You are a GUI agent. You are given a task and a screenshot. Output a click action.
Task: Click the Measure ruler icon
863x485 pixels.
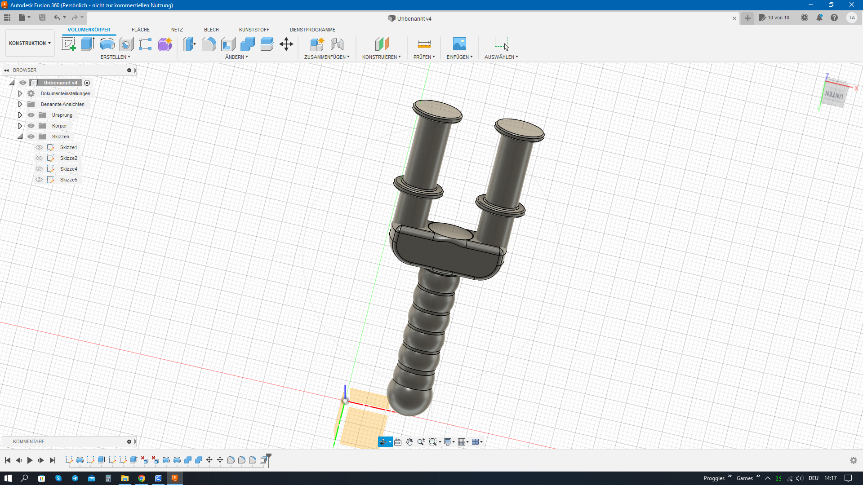tap(424, 44)
